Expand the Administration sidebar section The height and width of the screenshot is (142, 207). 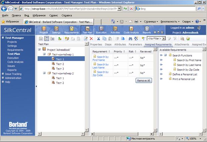(x=3, y=78)
